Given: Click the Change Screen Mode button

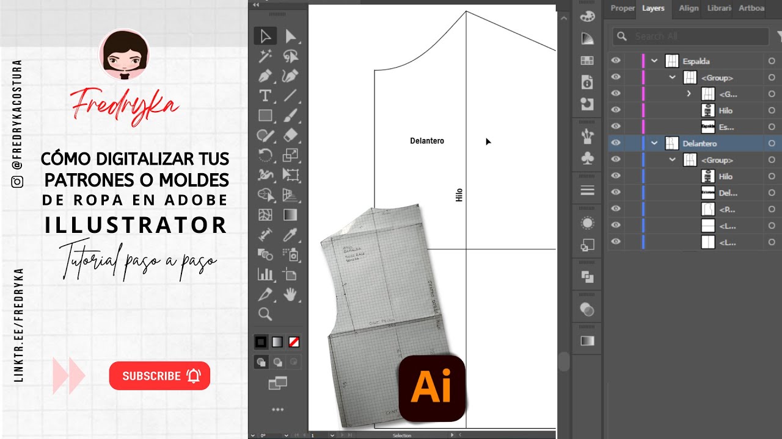Looking at the screenshot, I should 277,383.
